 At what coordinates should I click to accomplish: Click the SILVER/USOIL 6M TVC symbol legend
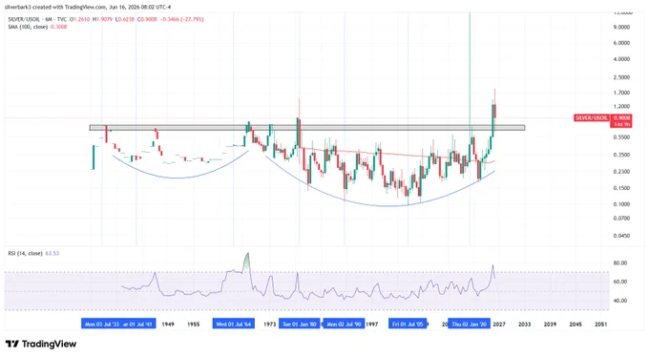pyautogui.click(x=37, y=19)
